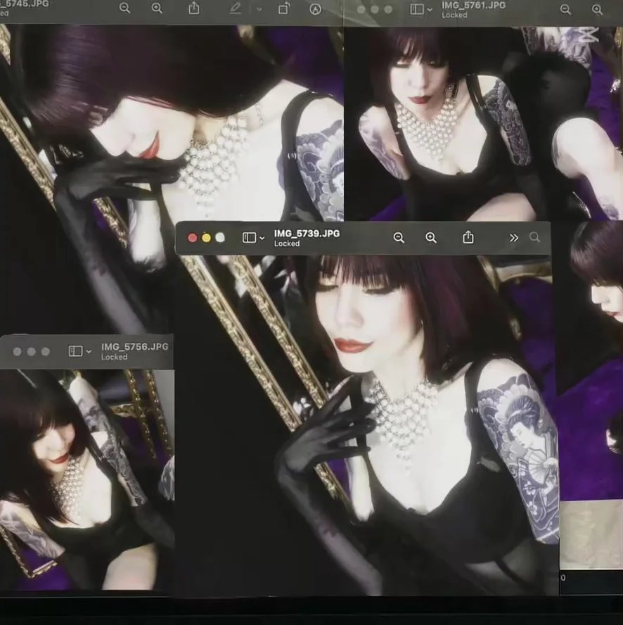Toggle the sidebar view in the IMG_5761.JPG window

[417, 9]
